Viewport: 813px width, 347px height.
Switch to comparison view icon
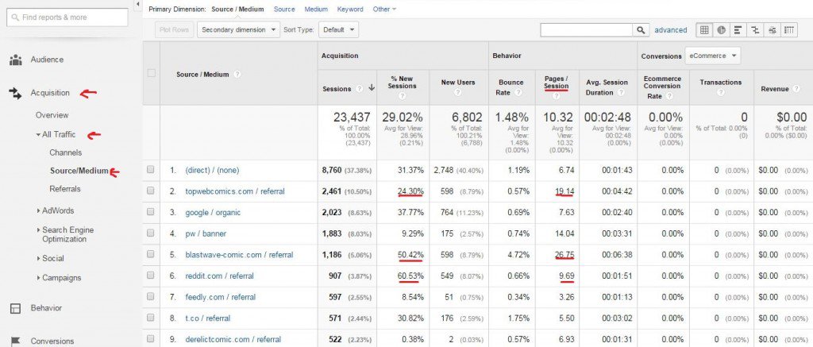click(x=755, y=30)
